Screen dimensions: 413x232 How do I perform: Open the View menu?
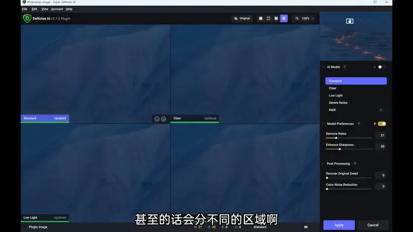click(x=45, y=9)
